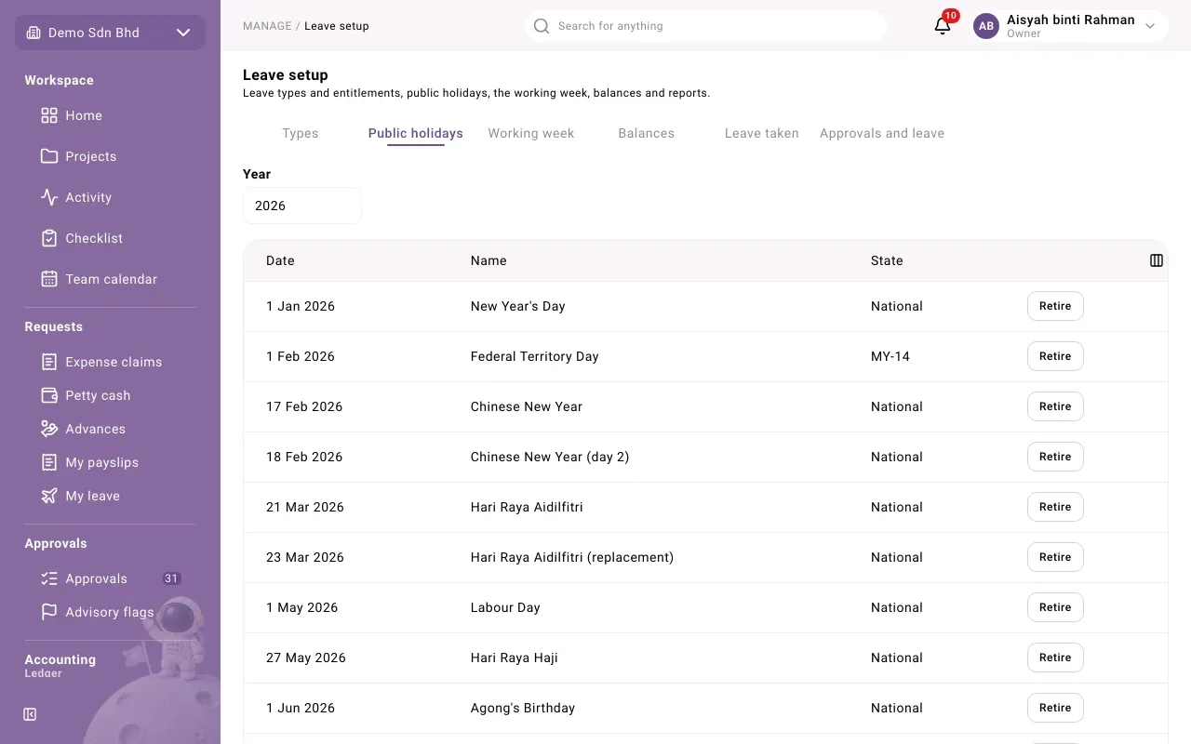Select the Hari Raya Aidilfitri (replacement) name
Viewport: 1191px width, 744px height.
(x=572, y=557)
